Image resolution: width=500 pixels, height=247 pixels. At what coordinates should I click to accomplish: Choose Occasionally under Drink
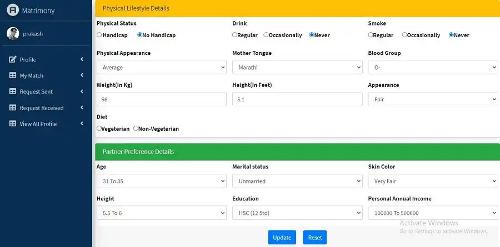pos(266,35)
